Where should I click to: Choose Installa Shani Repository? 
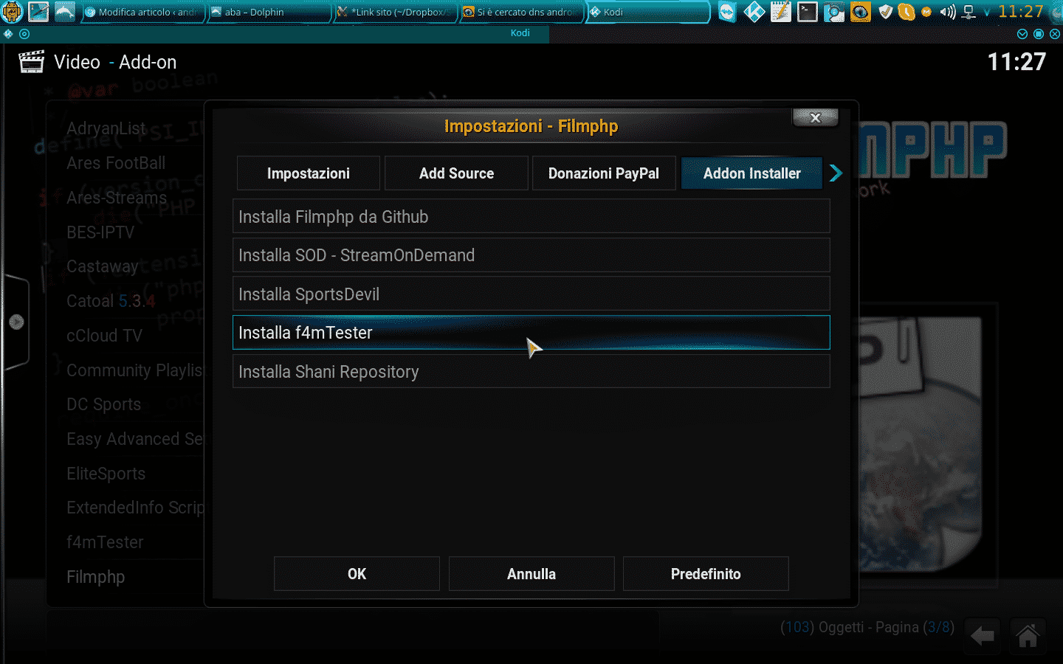pyautogui.click(x=531, y=372)
